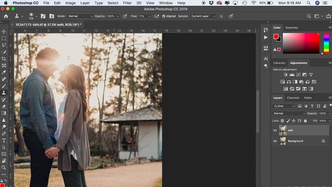The height and width of the screenshot is (187, 332).
Task: Add a Vibrance adjustment
Action: point(311,75)
